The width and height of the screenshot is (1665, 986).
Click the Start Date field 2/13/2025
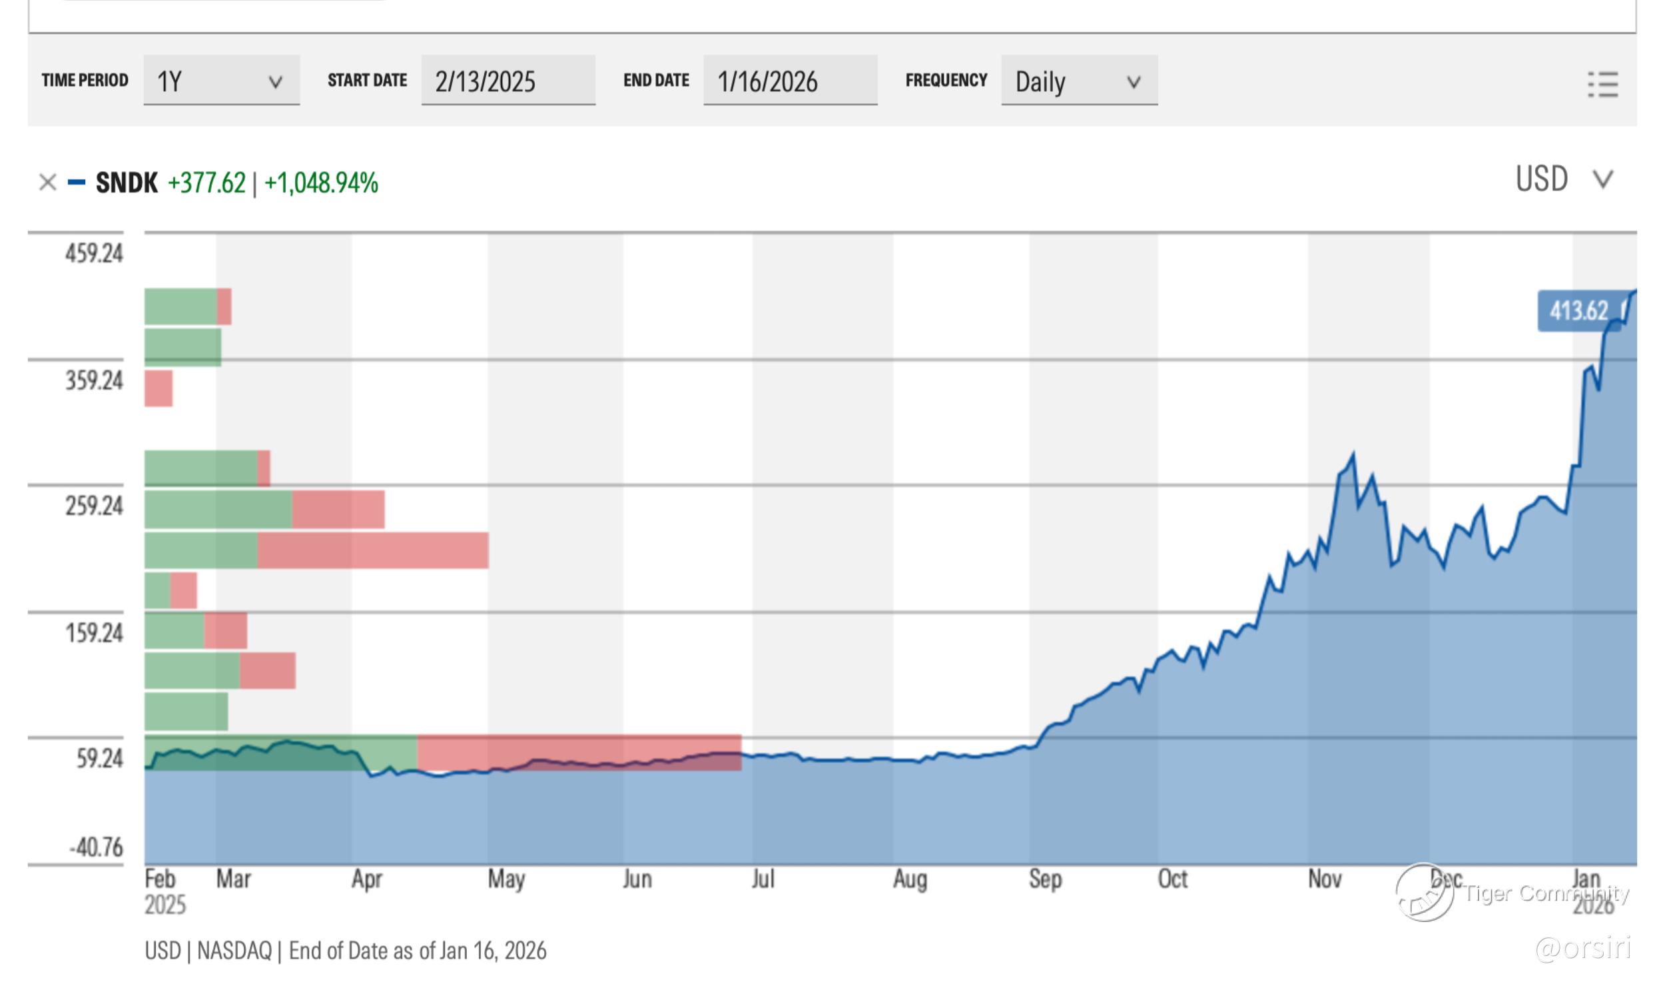pos(507,81)
